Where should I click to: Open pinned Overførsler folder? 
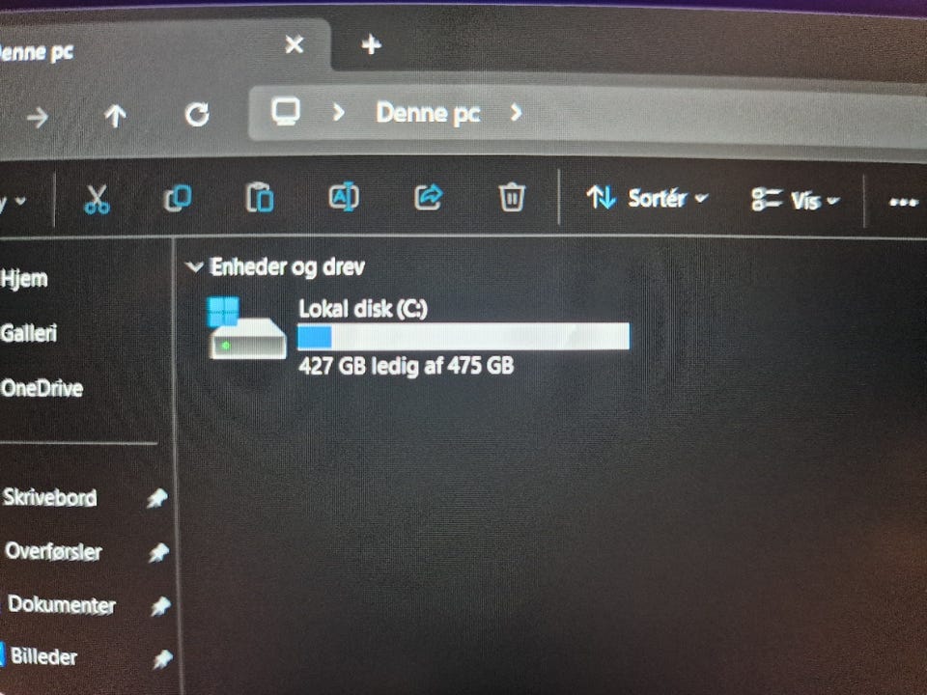pos(53,551)
